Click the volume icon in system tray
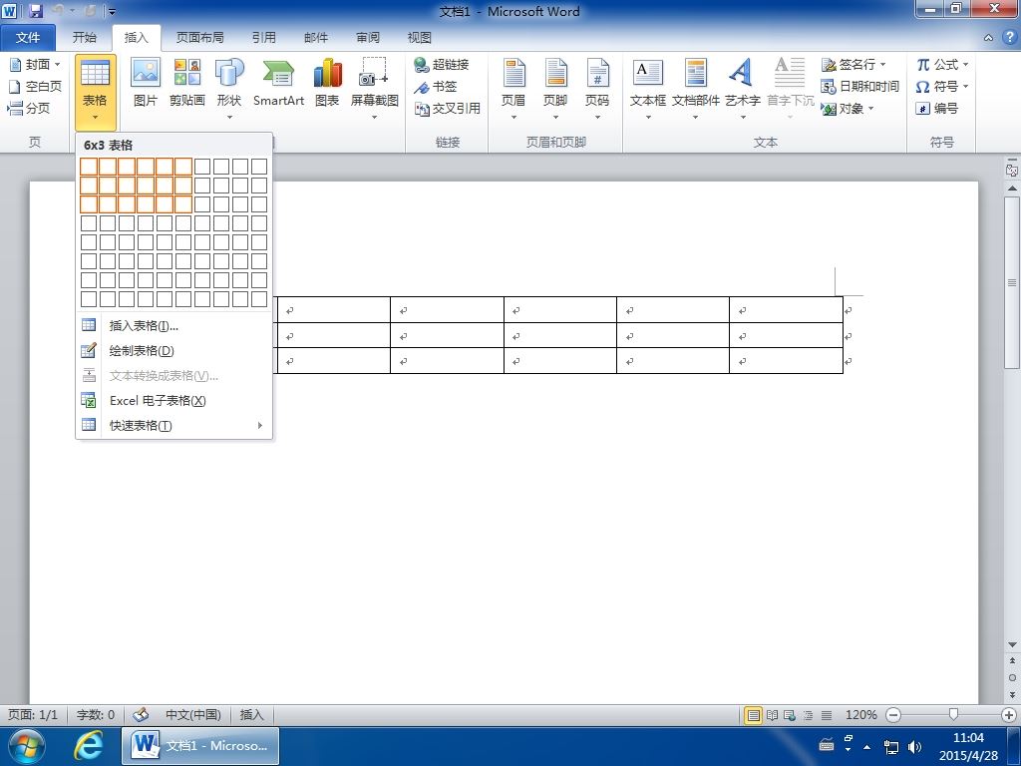Screen dimensions: 1021x766 tap(915, 746)
